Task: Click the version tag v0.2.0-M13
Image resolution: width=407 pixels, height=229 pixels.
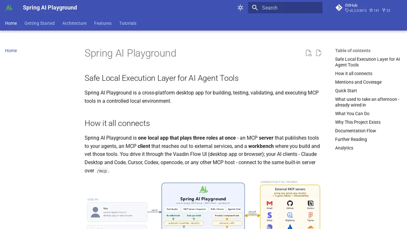Action: [x=356, y=10]
